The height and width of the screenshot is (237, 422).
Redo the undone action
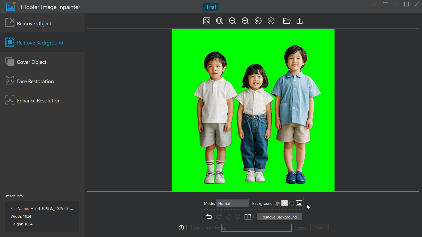tap(219, 217)
